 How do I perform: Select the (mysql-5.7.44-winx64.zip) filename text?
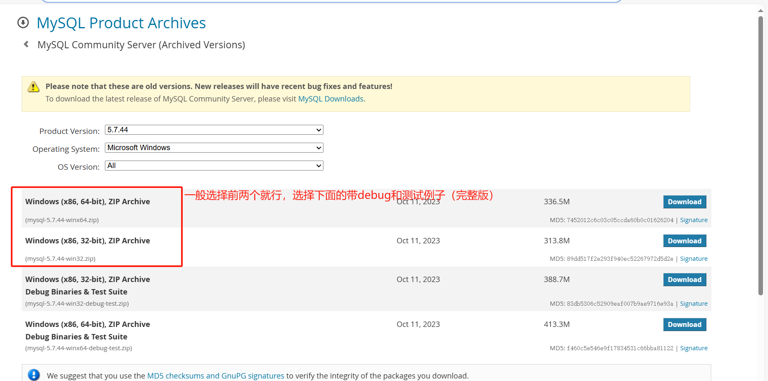pos(62,220)
